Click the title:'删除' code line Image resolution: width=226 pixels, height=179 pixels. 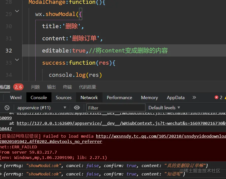tap(63, 26)
